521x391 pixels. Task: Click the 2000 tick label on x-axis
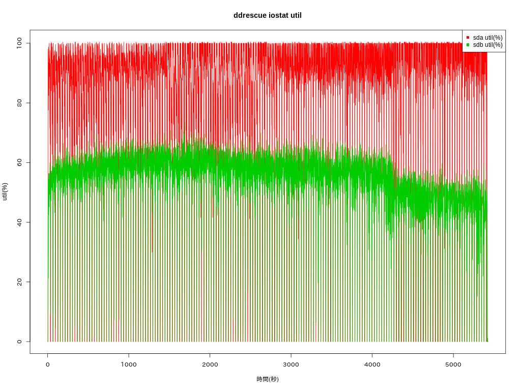(210, 365)
